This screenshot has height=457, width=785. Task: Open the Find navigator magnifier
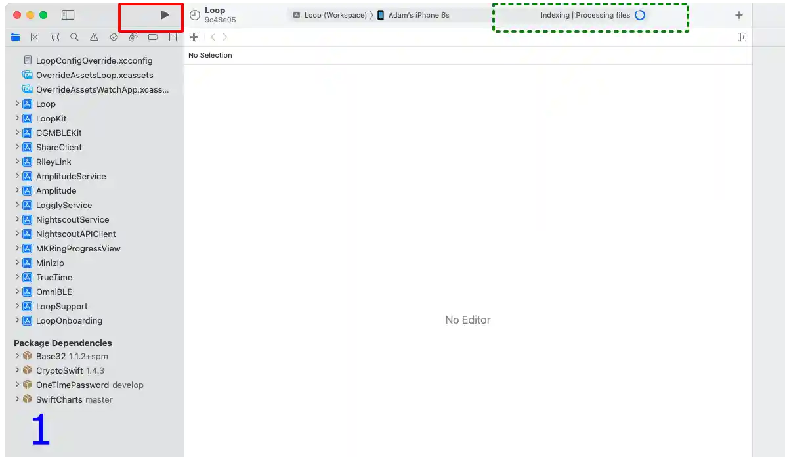coord(74,37)
